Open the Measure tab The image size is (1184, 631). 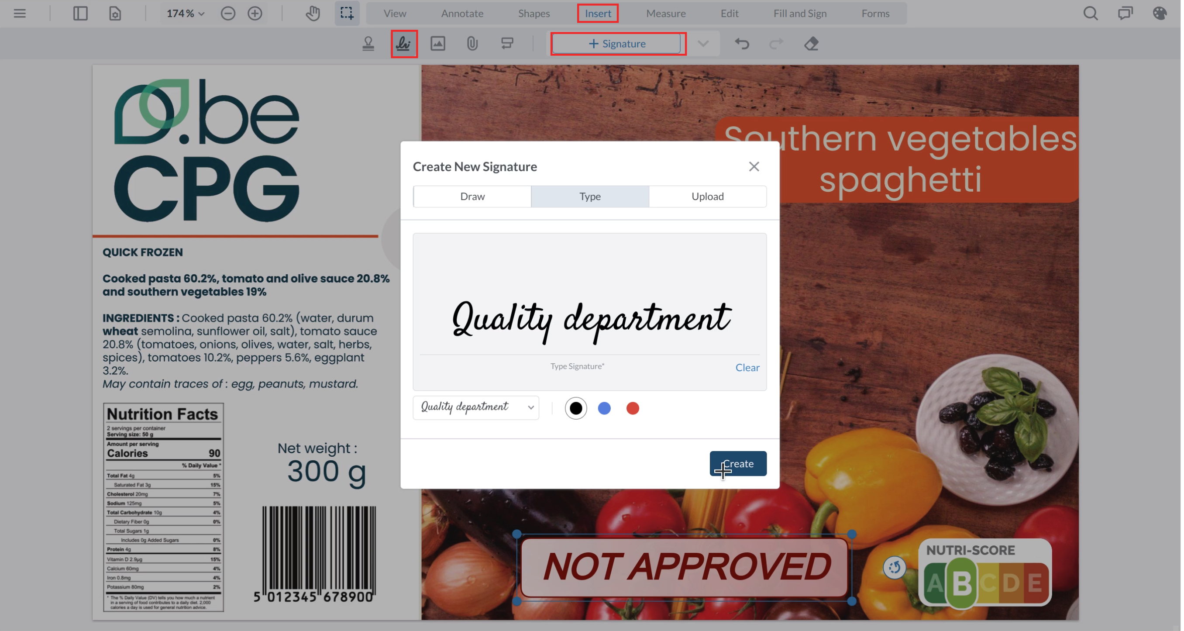pos(665,14)
